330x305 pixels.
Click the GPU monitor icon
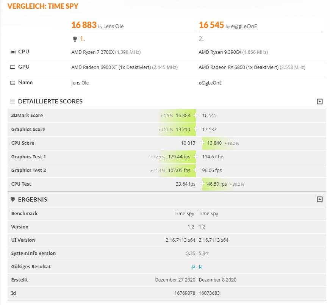pyautogui.click(x=13, y=67)
